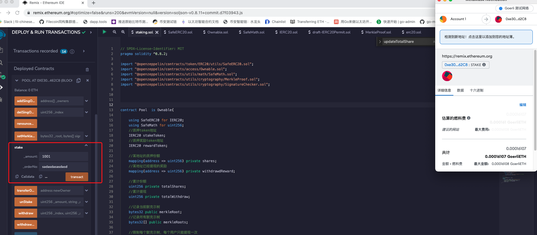Click transact button for stake
The width and height of the screenshot is (537, 235).
(x=77, y=177)
